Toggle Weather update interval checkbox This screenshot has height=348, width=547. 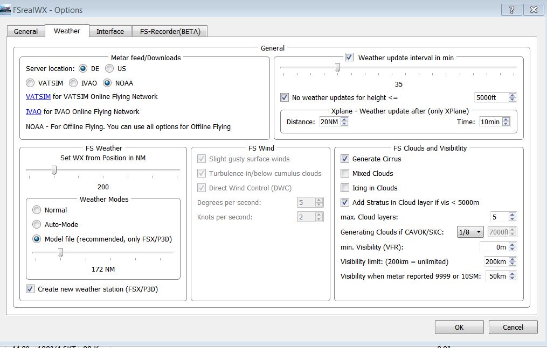tap(349, 58)
